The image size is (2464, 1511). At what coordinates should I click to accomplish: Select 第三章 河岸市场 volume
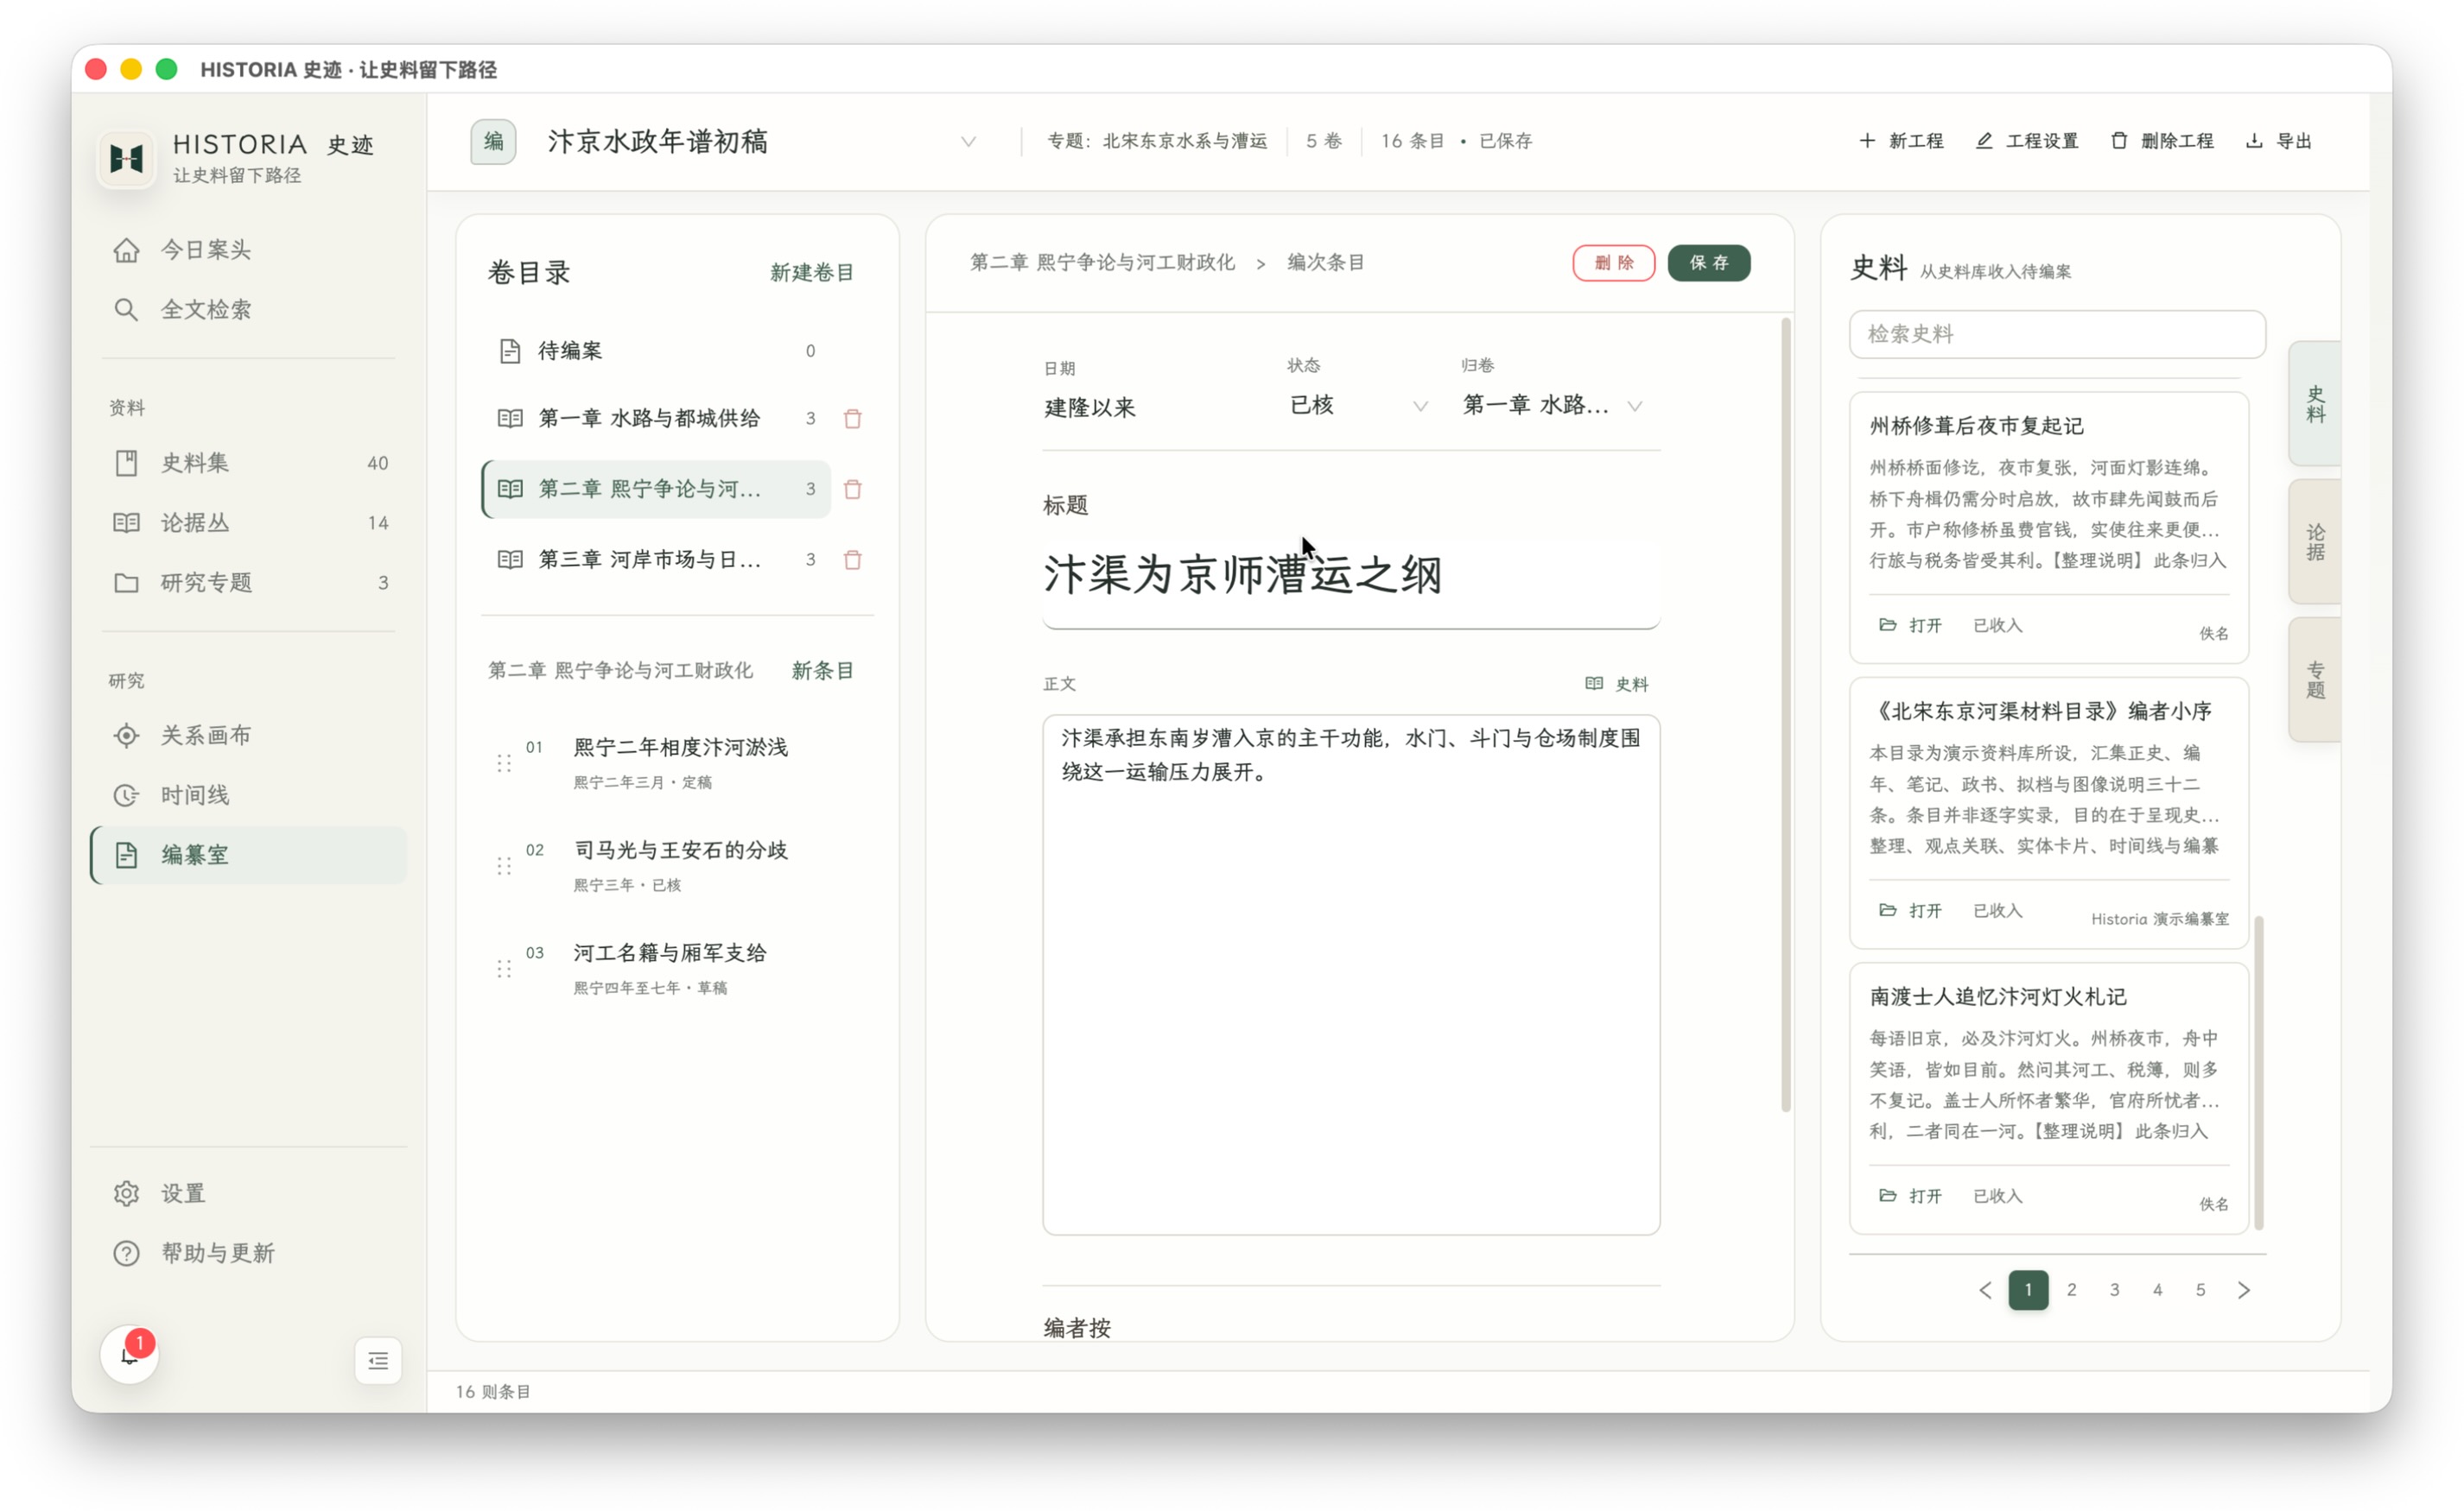click(x=656, y=560)
